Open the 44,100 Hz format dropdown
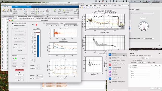Screen dimensions: 162x91 [x=141, y=63]
